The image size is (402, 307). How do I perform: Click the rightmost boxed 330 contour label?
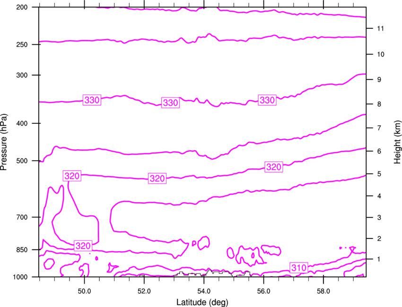[x=267, y=100]
